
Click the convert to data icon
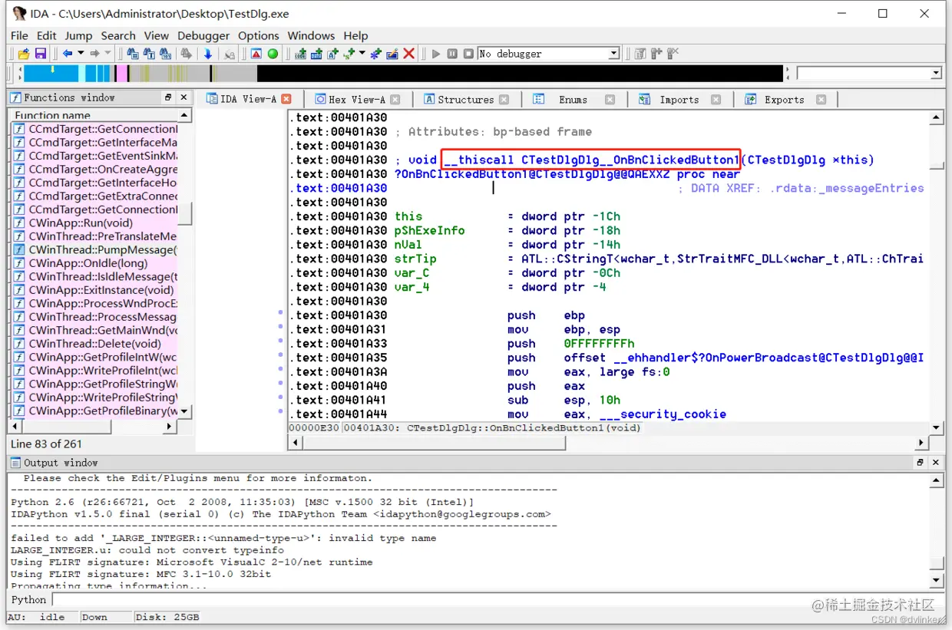316,54
